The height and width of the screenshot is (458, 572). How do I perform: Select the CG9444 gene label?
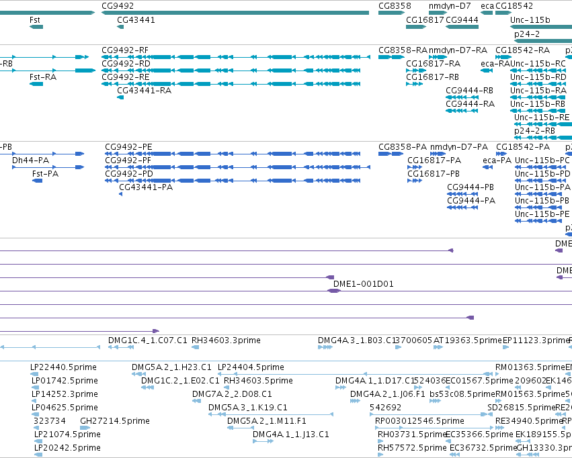tap(462, 20)
